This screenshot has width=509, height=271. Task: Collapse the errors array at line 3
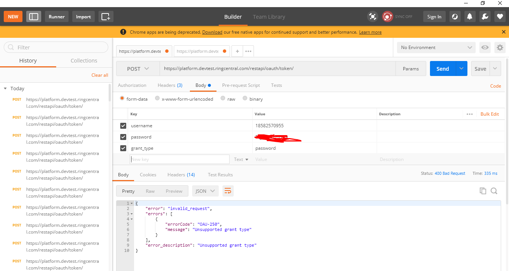(x=131, y=214)
